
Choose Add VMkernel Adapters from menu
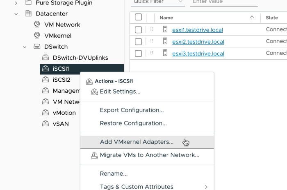(137, 142)
